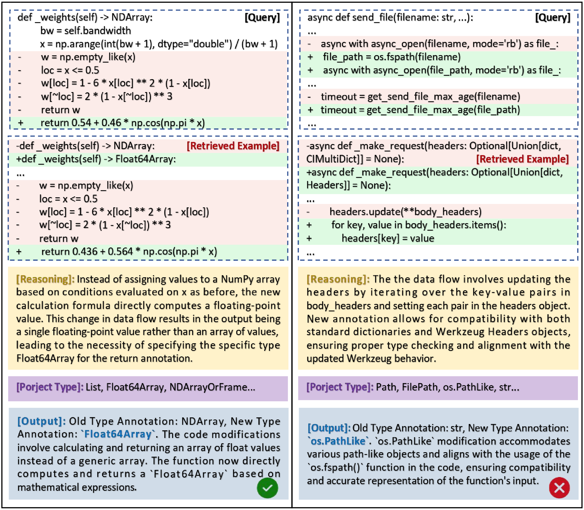The height and width of the screenshot is (510, 584).
Task: Click the line 'bw = self.bandwidth'
Action: tap(86, 31)
